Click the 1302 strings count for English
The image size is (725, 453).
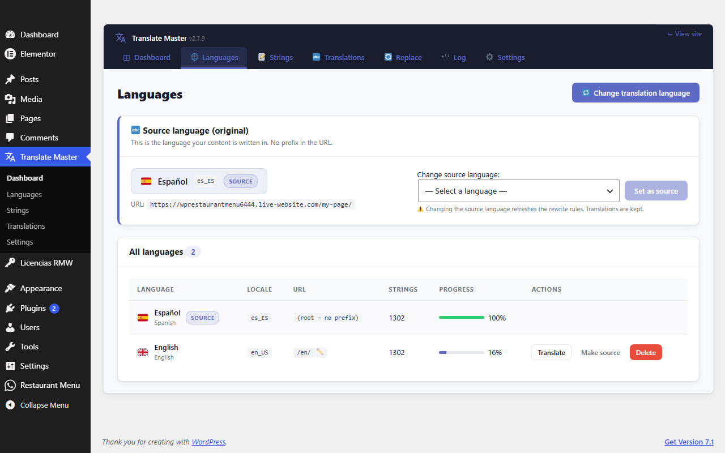click(396, 352)
